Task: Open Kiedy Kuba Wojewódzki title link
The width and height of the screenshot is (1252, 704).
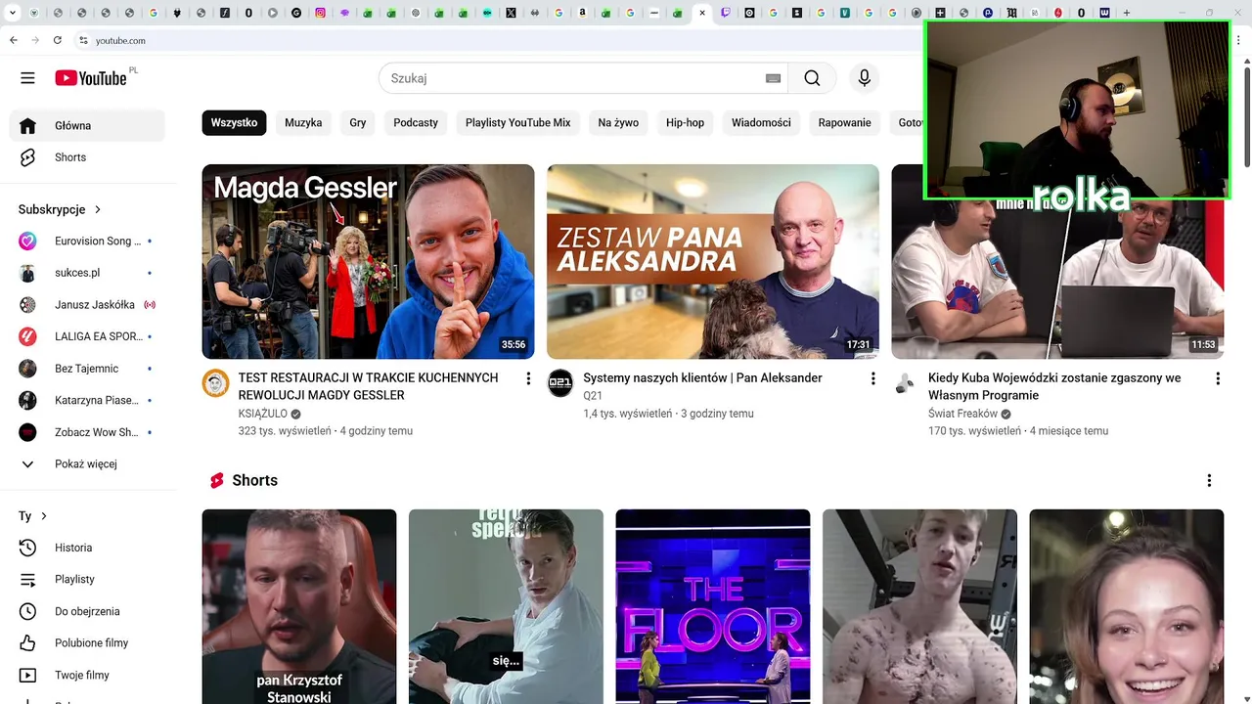Action: coord(1054,386)
